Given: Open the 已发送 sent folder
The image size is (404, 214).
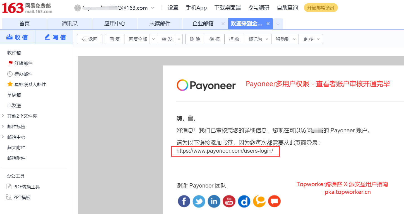Looking at the screenshot, I should coord(14,106).
